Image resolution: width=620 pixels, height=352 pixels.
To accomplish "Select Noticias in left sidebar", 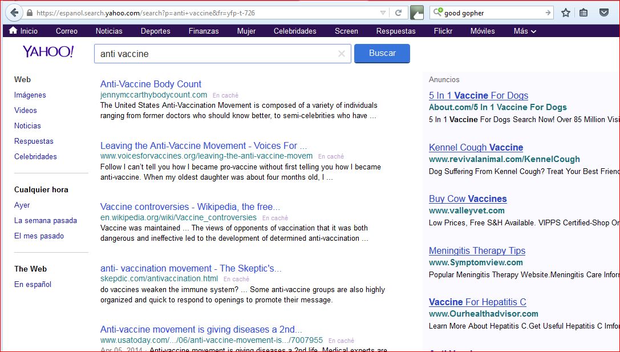I will [27, 126].
